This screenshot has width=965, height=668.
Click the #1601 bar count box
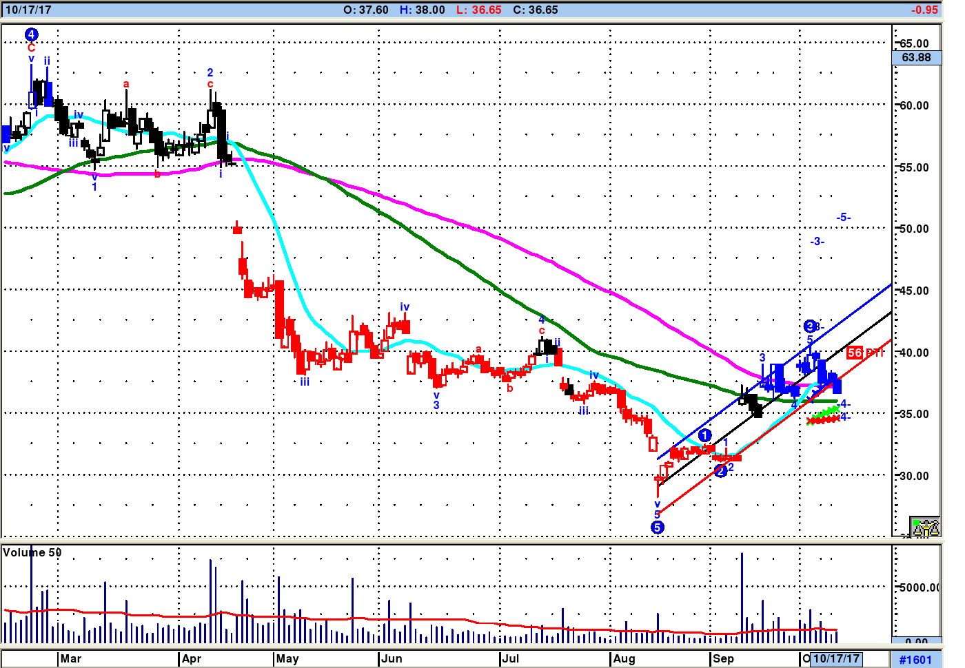tap(915, 660)
